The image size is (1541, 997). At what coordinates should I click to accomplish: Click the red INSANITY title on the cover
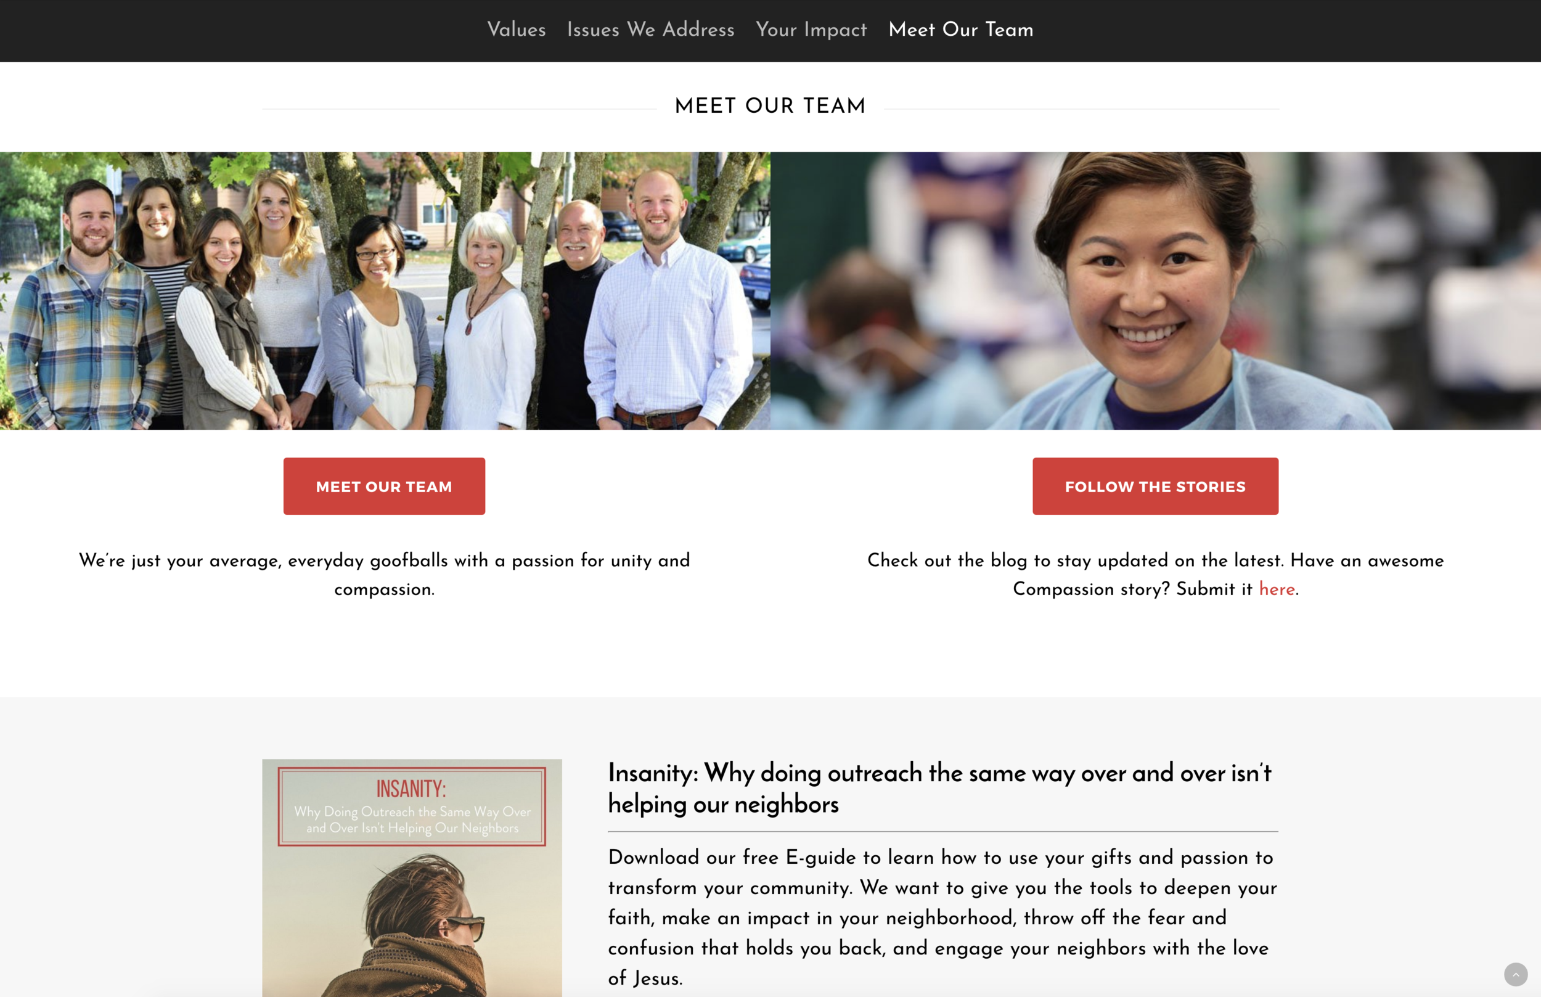(x=412, y=789)
